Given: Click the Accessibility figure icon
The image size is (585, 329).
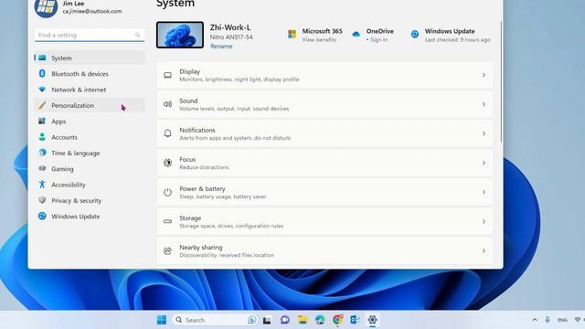Looking at the screenshot, I should coord(42,185).
